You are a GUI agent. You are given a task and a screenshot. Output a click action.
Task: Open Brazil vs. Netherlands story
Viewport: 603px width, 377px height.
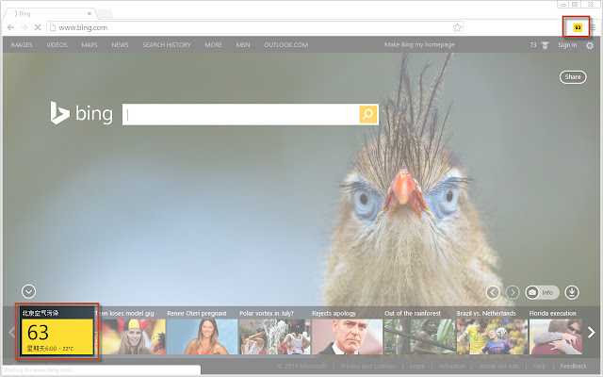pyautogui.click(x=492, y=333)
